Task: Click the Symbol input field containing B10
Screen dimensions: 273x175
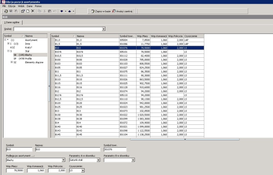Action: click(19, 150)
